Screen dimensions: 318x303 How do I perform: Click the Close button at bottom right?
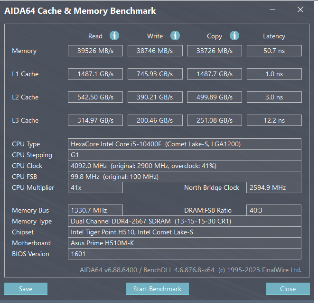288,289
